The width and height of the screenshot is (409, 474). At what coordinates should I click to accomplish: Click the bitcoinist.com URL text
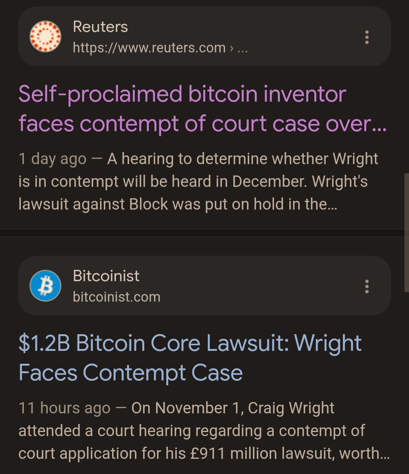coord(117,297)
